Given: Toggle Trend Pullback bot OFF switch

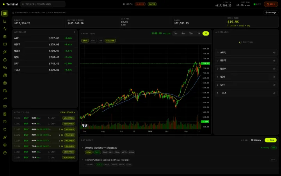Looking at the screenshot, I should (x=273, y=160).
